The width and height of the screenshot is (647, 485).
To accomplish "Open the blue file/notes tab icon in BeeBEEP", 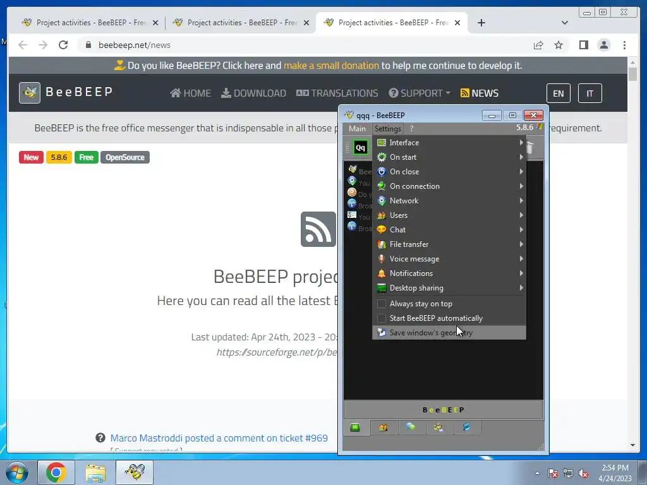I will click(466, 428).
